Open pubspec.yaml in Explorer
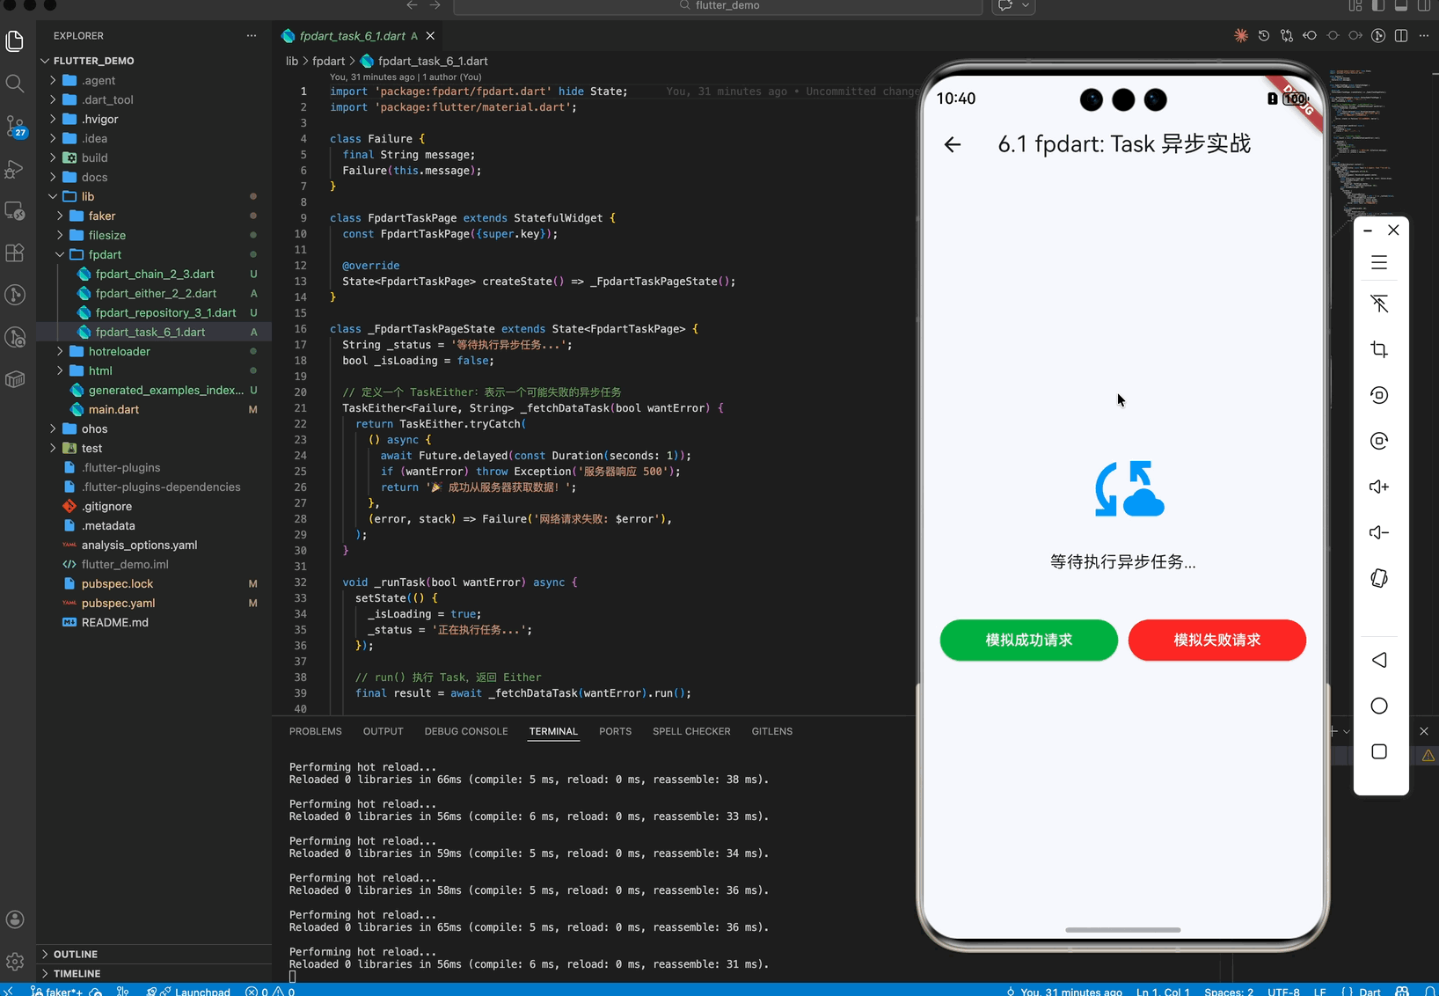Viewport: 1439px width, 996px height. point(118,603)
